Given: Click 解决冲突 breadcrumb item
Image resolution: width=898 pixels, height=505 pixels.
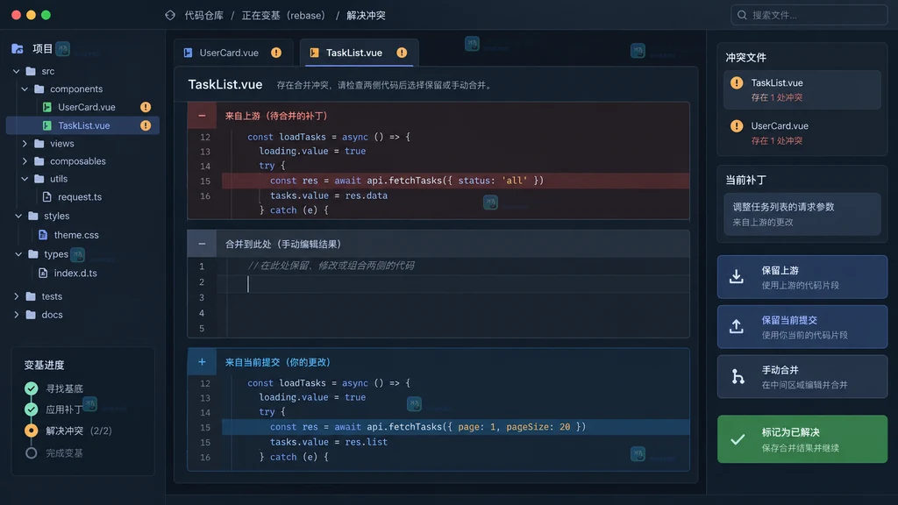Looking at the screenshot, I should click(x=366, y=16).
